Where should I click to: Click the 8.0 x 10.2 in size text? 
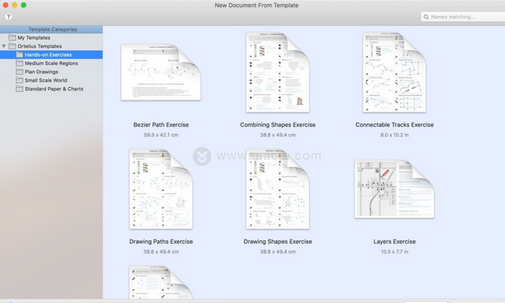[x=394, y=135]
